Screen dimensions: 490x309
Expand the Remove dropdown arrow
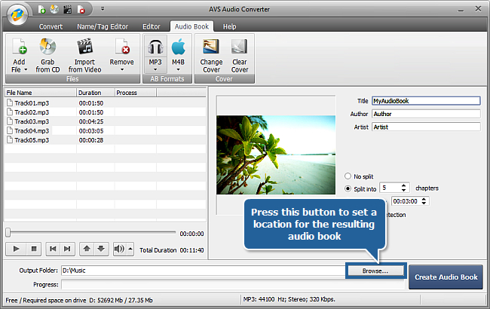coord(122,69)
